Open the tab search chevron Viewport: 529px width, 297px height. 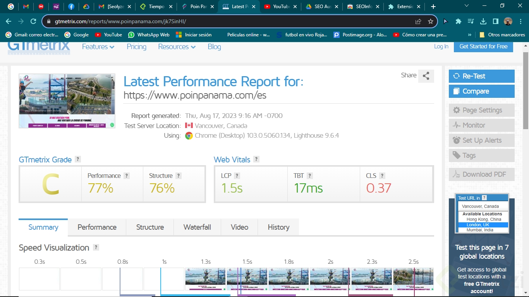click(x=467, y=6)
